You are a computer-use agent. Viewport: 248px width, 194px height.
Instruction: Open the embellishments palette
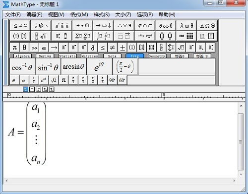(62, 26)
